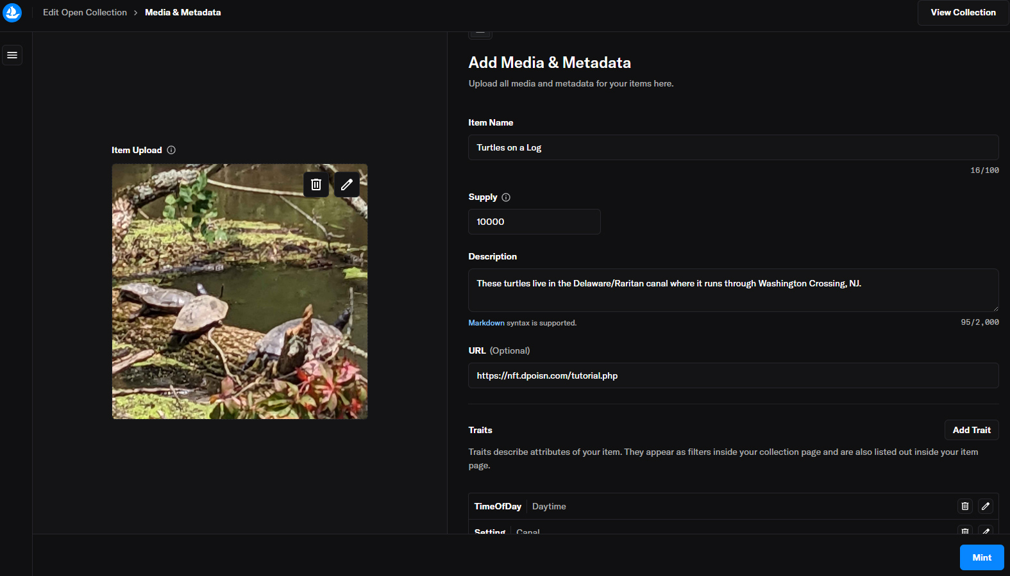Edit the uploaded item image
Image resolution: width=1010 pixels, height=576 pixels.
pos(347,185)
